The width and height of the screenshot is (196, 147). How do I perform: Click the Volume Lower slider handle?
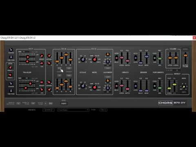[x=176, y=58]
